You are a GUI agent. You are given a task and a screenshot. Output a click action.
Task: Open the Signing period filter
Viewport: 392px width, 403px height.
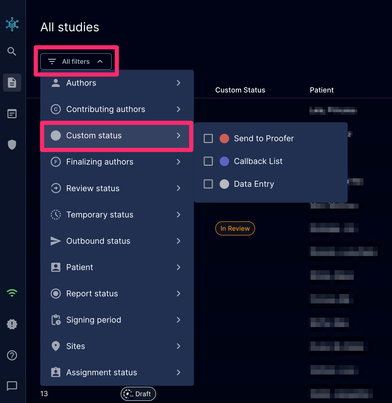pos(117,320)
